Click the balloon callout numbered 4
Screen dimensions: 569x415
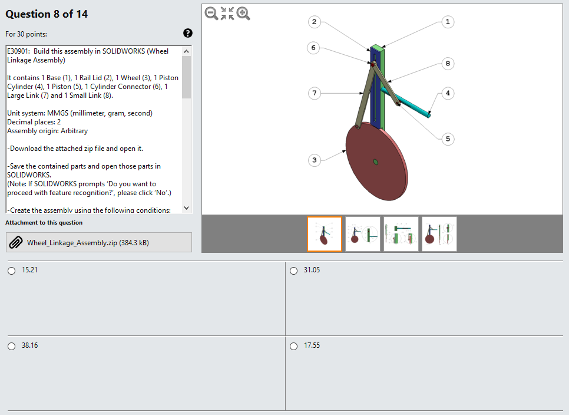(x=448, y=93)
